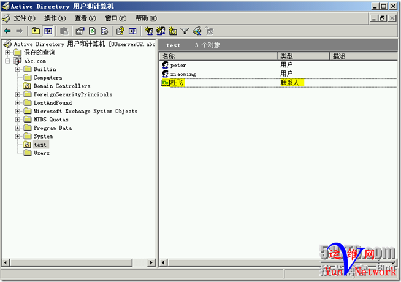Restore the inner MMC child window
The width and height of the screenshot is (401, 282).
coord(383,18)
